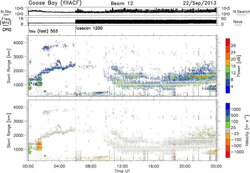This screenshot has width=250, height=173.
Task: Click the red bottom of the velocity colorbar
Action: (x=228, y=155)
